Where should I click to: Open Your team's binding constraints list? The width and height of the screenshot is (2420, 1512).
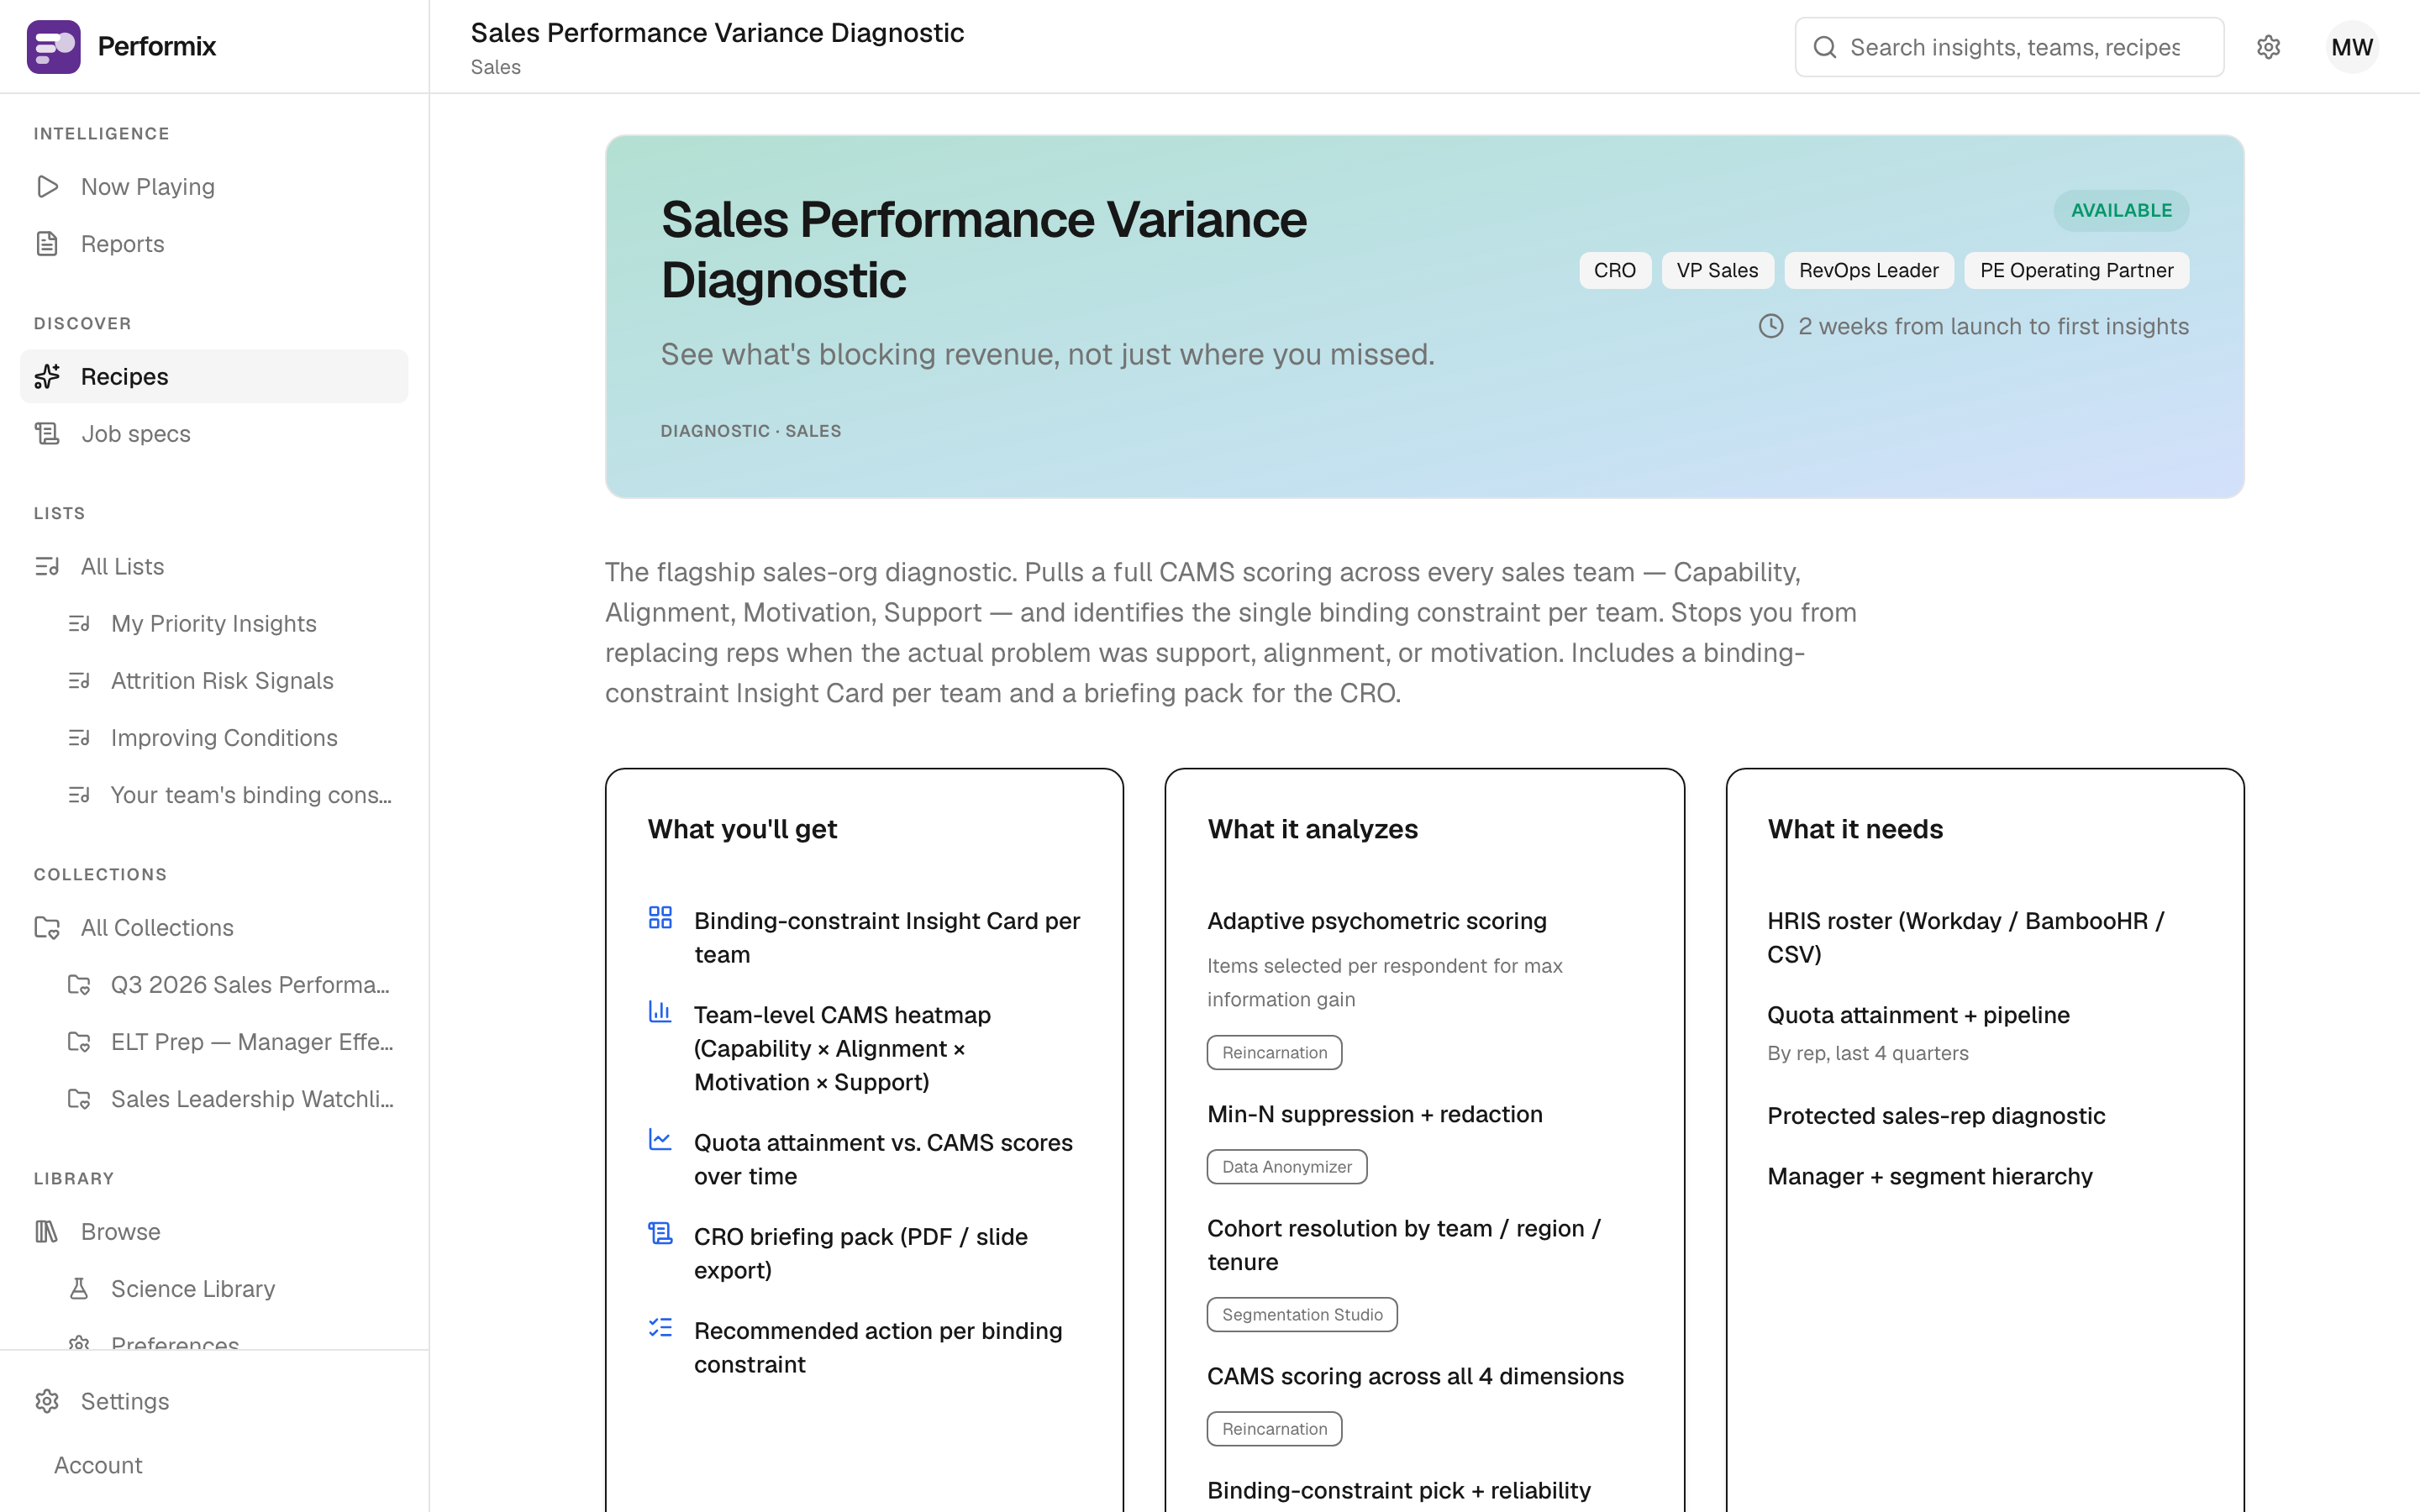(x=230, y=794)
